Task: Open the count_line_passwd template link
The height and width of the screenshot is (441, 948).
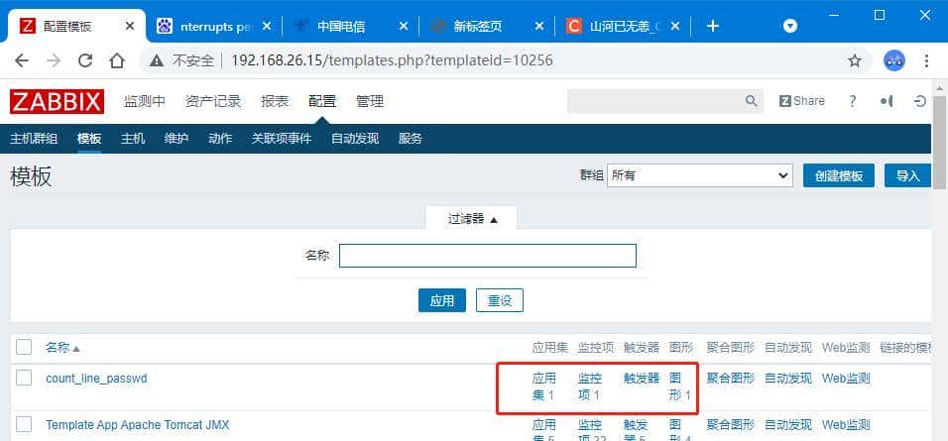Action: [x=97, y=379]
